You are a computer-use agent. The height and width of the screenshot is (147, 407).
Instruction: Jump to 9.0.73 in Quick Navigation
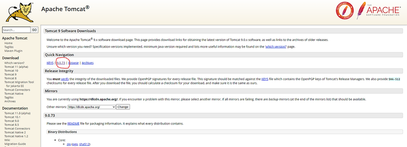pyautogui.click(x=61, y=63)
